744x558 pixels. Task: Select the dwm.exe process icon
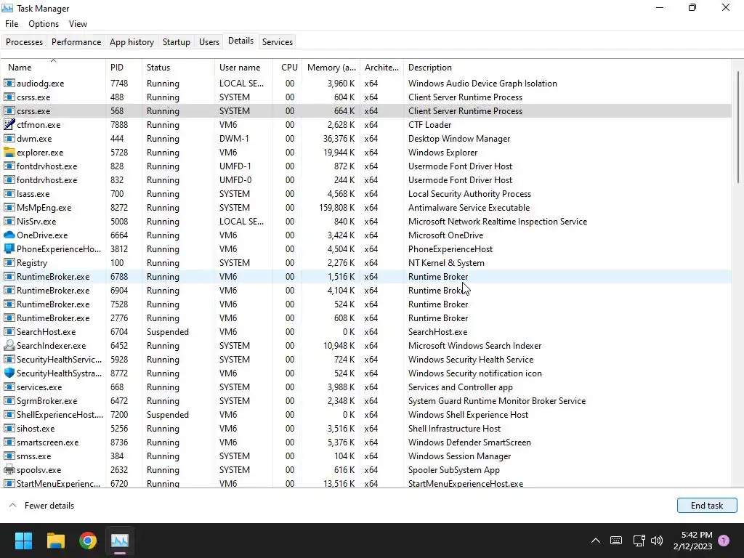click(x=9, y=139)
